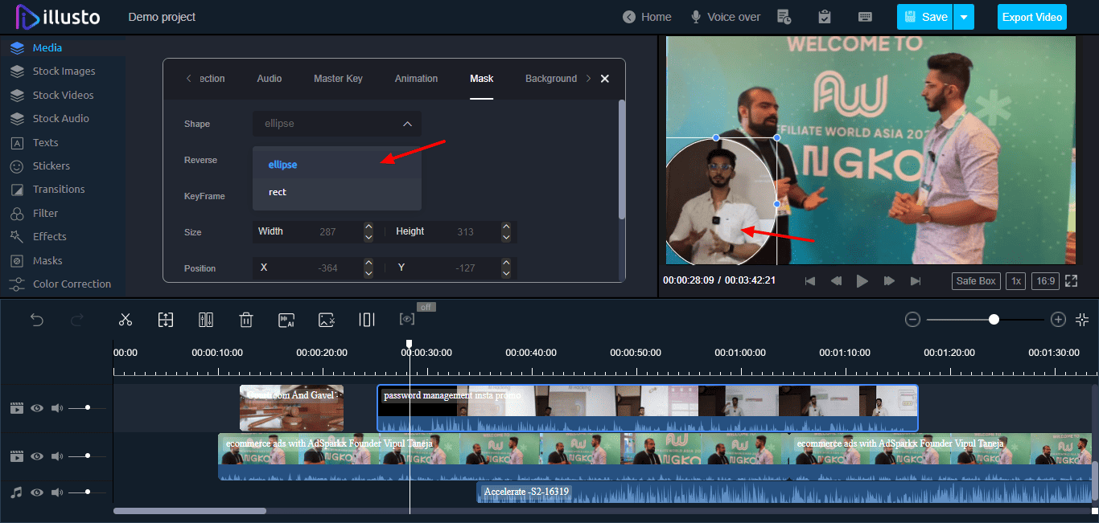Image resolution: width=1099 pixels, height=523 pixels.
Task: Click the scissors cut tool in timeline toolbar
Action: (x=125, y=320)
